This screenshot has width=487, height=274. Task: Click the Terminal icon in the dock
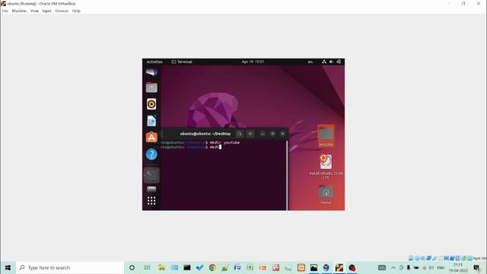point(151,175)
